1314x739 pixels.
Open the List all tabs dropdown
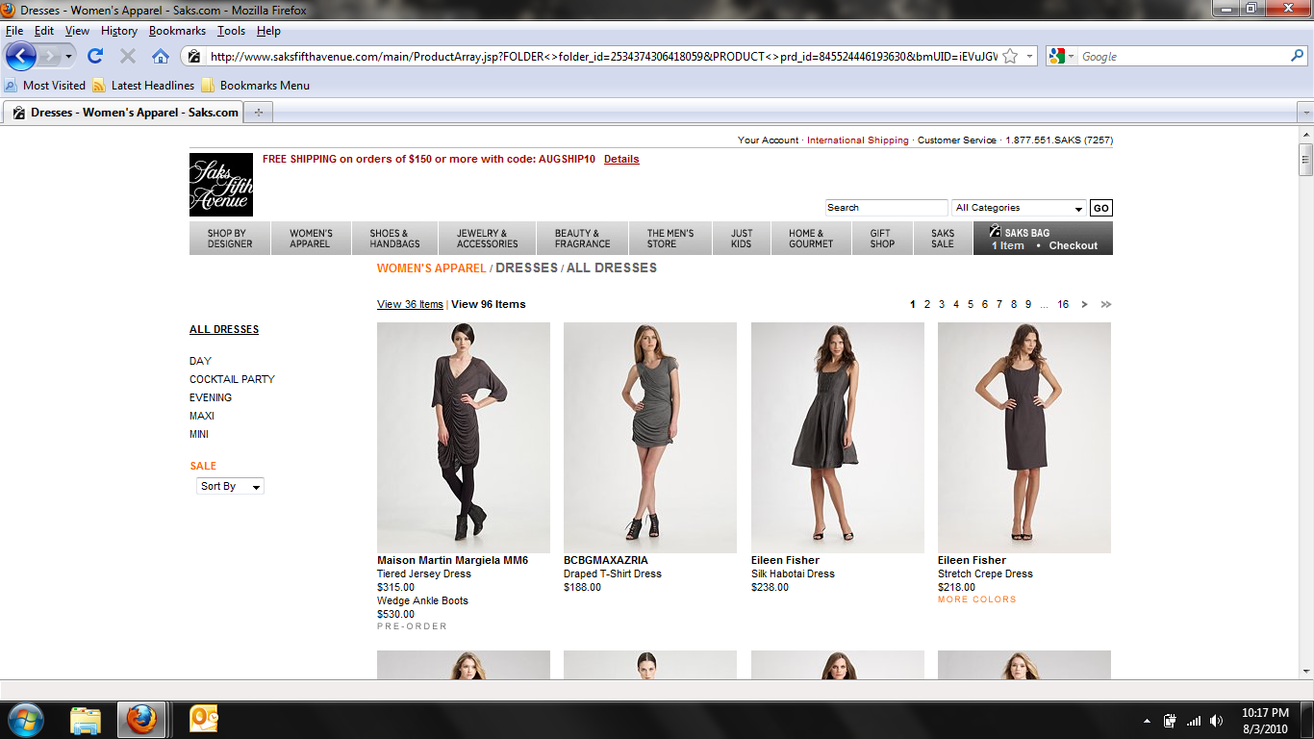click(x=1305, y=113)
